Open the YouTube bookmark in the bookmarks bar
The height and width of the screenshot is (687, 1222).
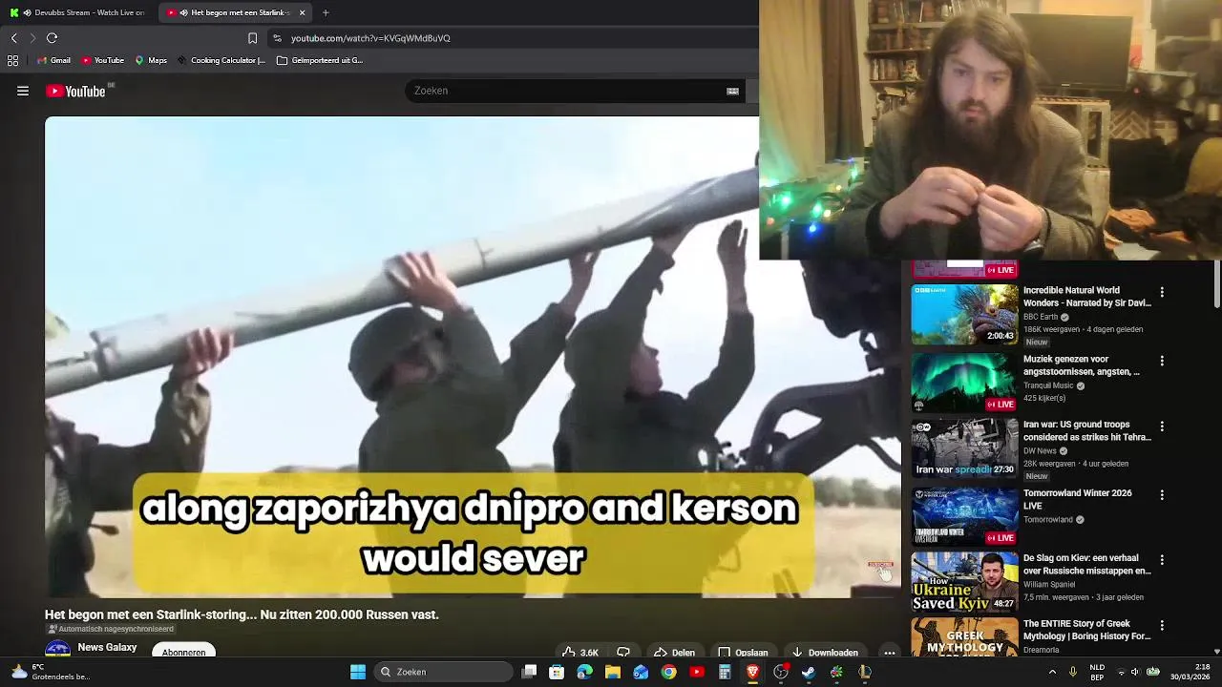103,60
